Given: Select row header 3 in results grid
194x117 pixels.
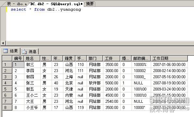Looking at the screenshot, I should click(x=7, y=77).
